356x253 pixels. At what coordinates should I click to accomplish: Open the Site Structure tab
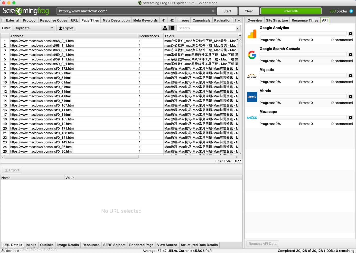(277, 20)
